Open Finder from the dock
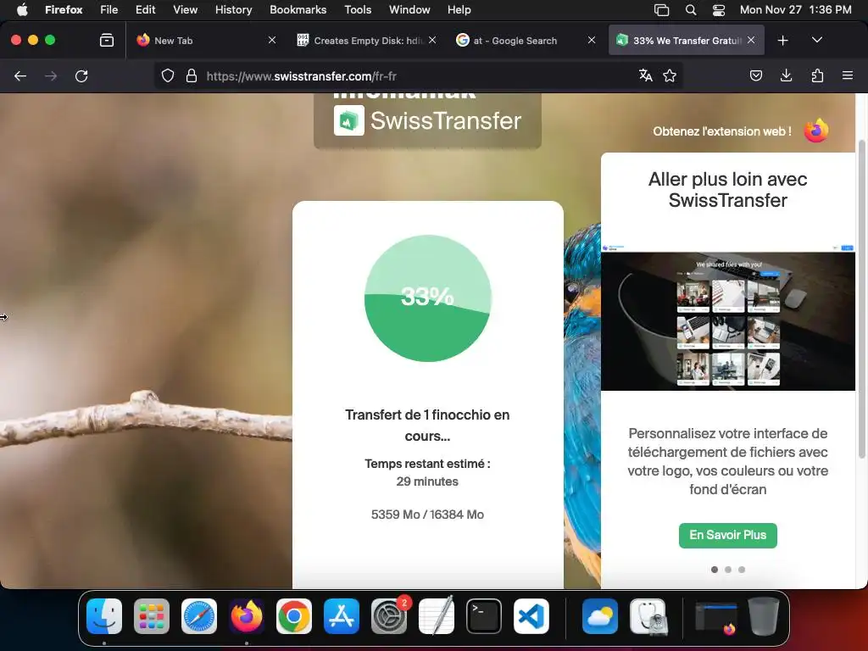Screen dimensions: 868x651 pyautogui.click(x=104, y=616)
